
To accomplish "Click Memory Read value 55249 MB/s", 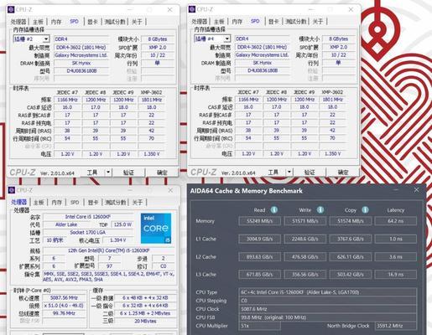I will point(259,221).
